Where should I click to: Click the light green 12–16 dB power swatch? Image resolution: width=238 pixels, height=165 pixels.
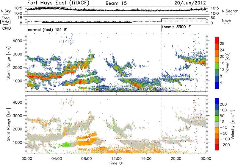tap(217, 66)
